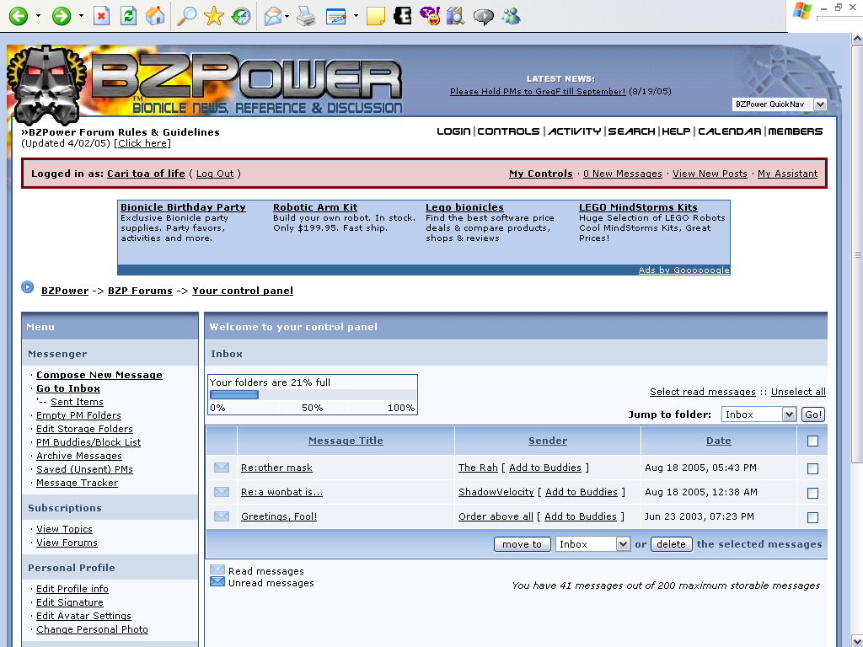Click the Log Out link
Screen dimensions: 863x647
pyautogui.click(x=215, y=174)
